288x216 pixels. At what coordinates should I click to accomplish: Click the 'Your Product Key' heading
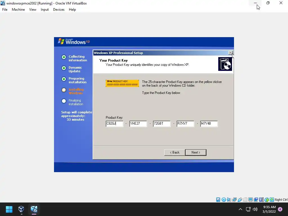click(113, 60)
